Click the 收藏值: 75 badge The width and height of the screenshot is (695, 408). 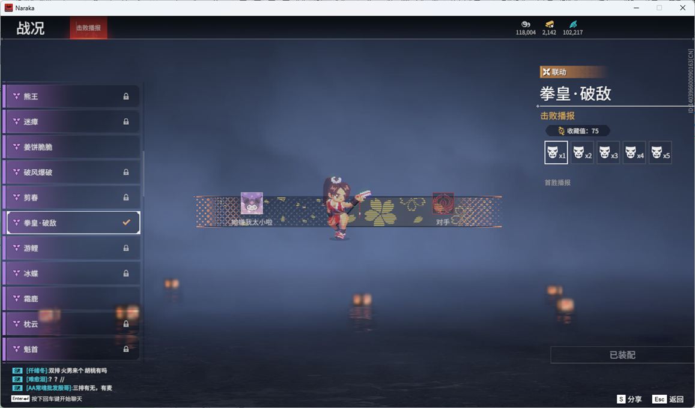click(577, 131)
